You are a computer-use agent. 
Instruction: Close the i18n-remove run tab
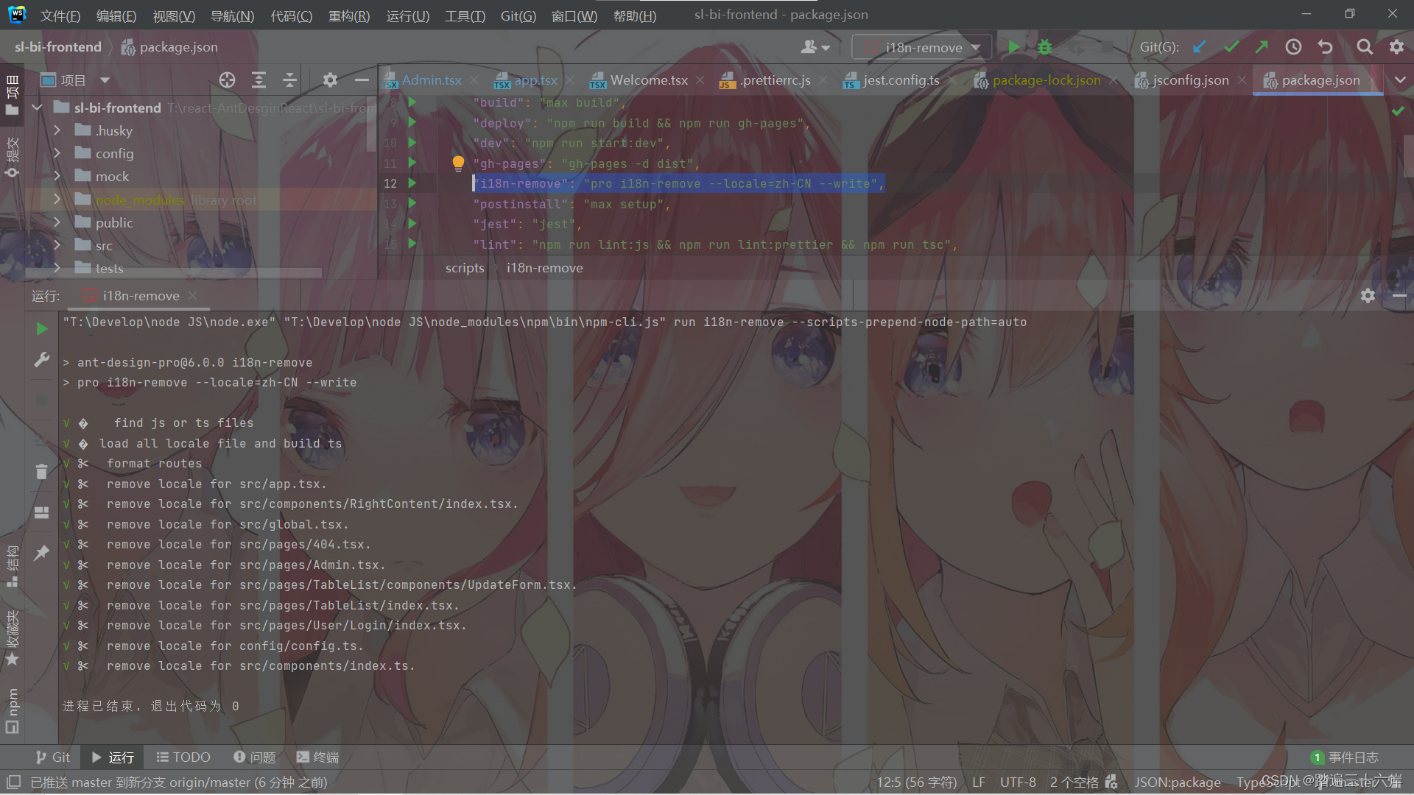tap(192, 295)
